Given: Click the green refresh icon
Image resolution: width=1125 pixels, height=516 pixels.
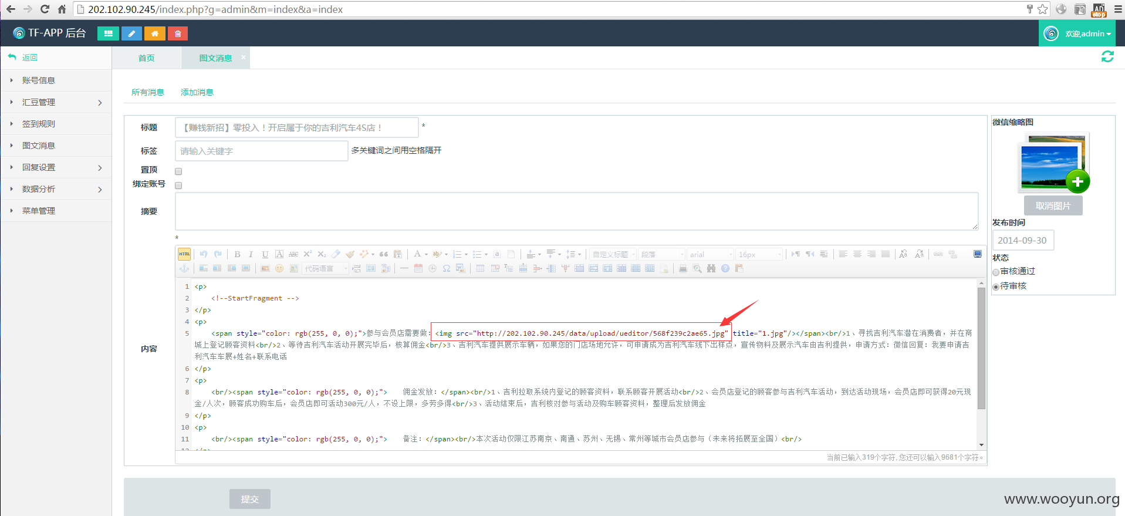Looking at the screenshot, I should (1107, 56).
